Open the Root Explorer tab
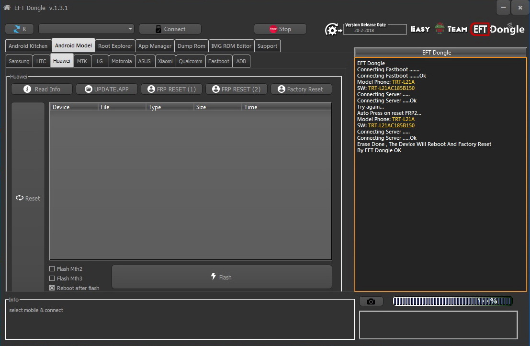The image size is (530, 346). coord(115,46)
